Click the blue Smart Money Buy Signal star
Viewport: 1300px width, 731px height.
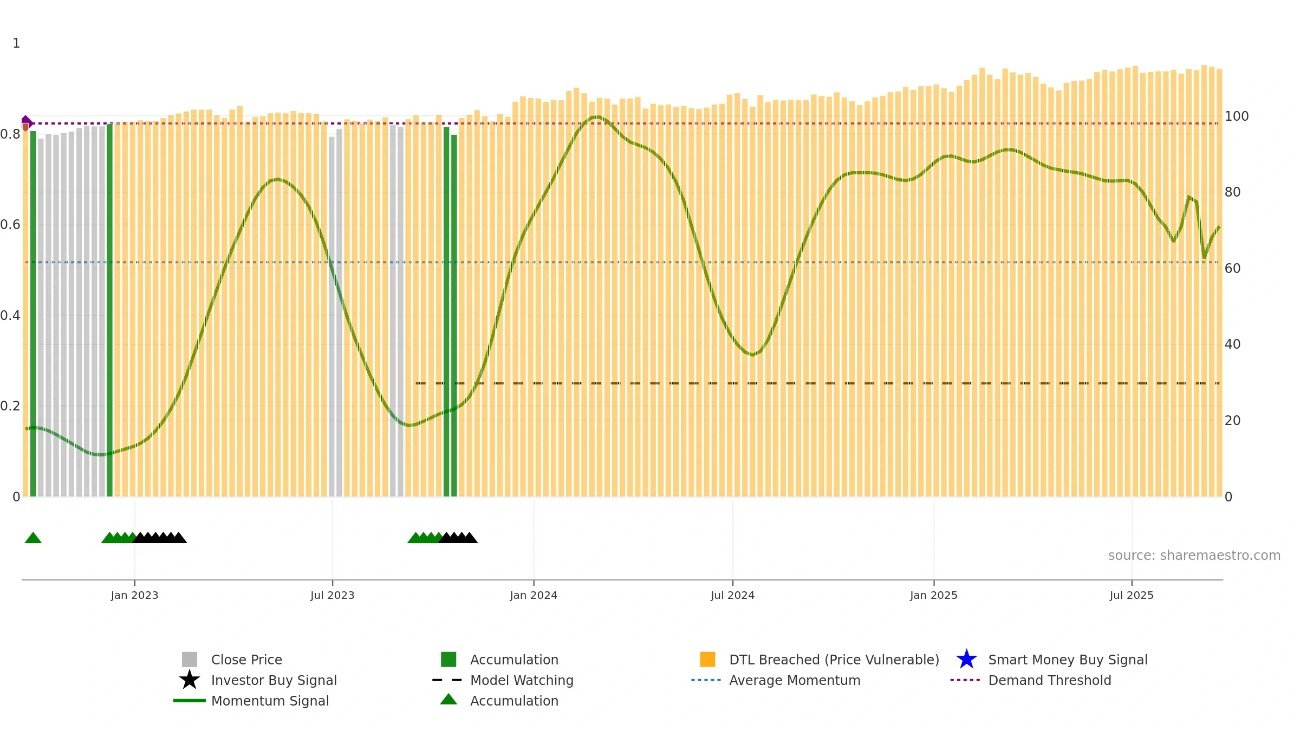pyautogui.click(x=966, y=660)
